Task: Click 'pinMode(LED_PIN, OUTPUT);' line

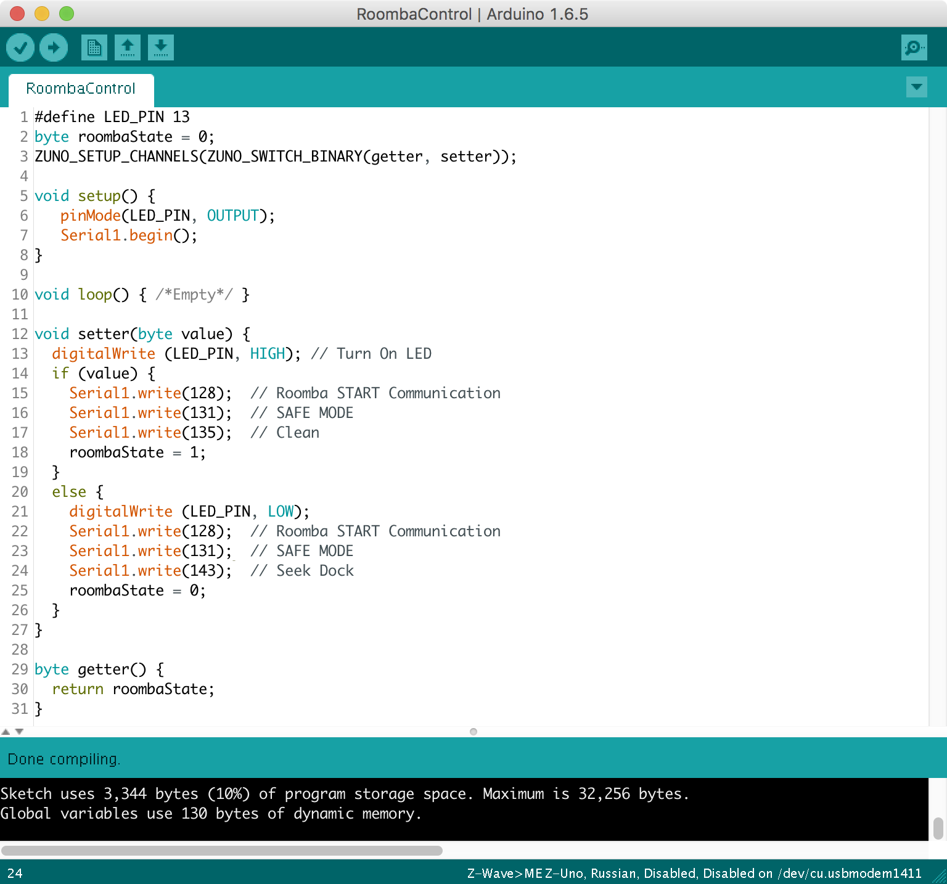Action: pyautogui.click(x=168, y=216)
